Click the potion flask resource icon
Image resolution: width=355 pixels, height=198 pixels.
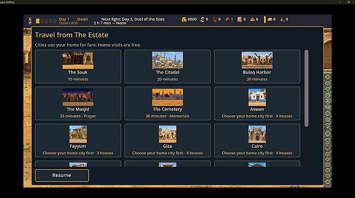point(282,19)
